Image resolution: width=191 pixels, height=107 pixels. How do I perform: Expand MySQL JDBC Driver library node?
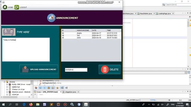coord(7,84)
